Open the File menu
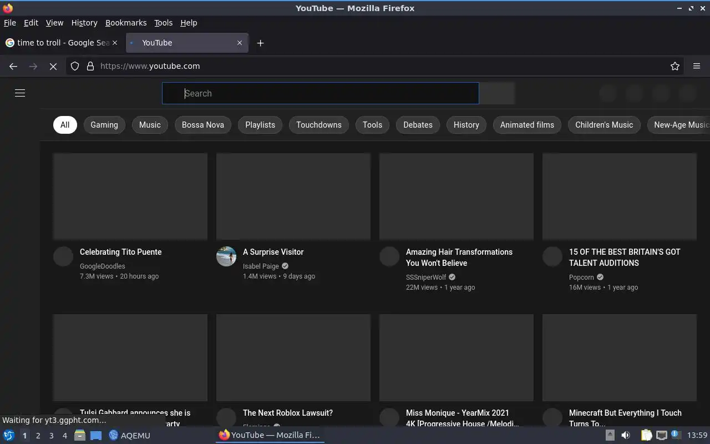The image size is (710, 444). (10, 23)
